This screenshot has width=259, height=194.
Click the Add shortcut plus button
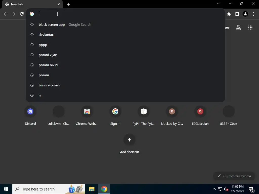click(129, 140)
